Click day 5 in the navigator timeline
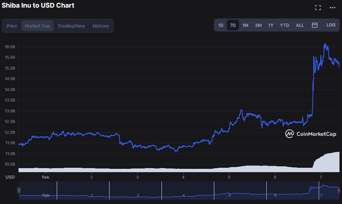Viewport: 342px width, 204px height. (229, 195)
